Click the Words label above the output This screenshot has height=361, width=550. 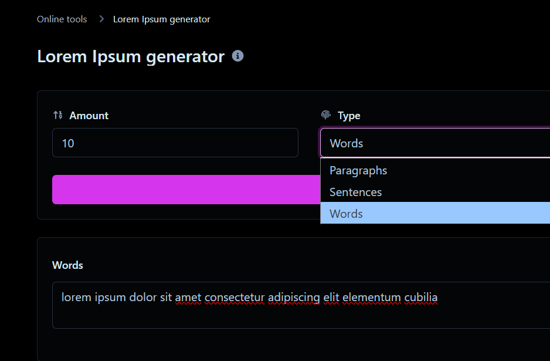point(67,265)
